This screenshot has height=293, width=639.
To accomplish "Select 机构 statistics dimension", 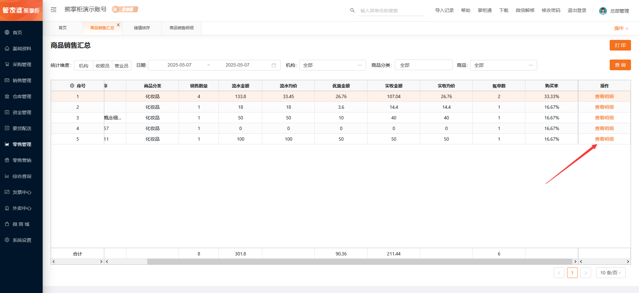I will tap(84, 66).
